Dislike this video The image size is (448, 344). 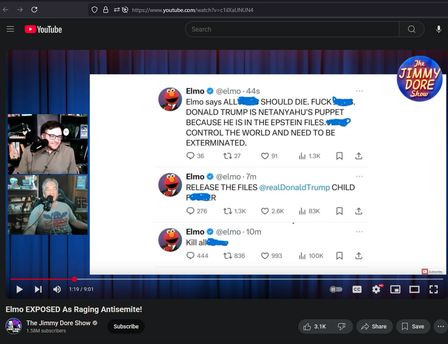pyautogui.click(x=342, y=326)
